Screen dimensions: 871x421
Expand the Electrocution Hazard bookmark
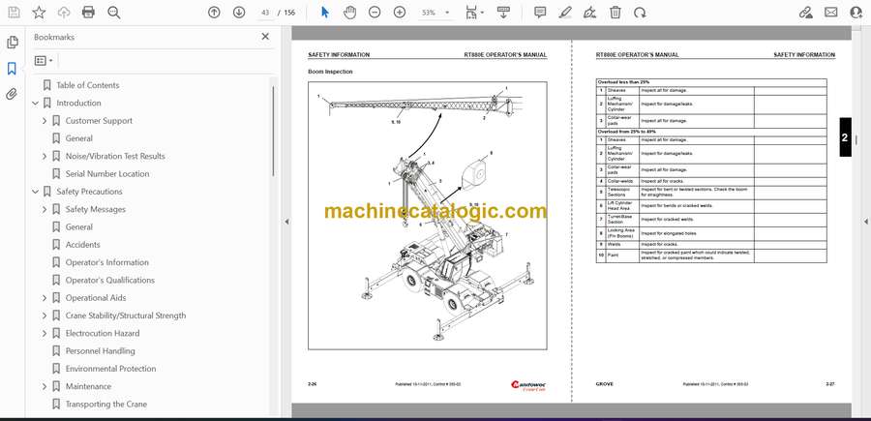[45, 333]
